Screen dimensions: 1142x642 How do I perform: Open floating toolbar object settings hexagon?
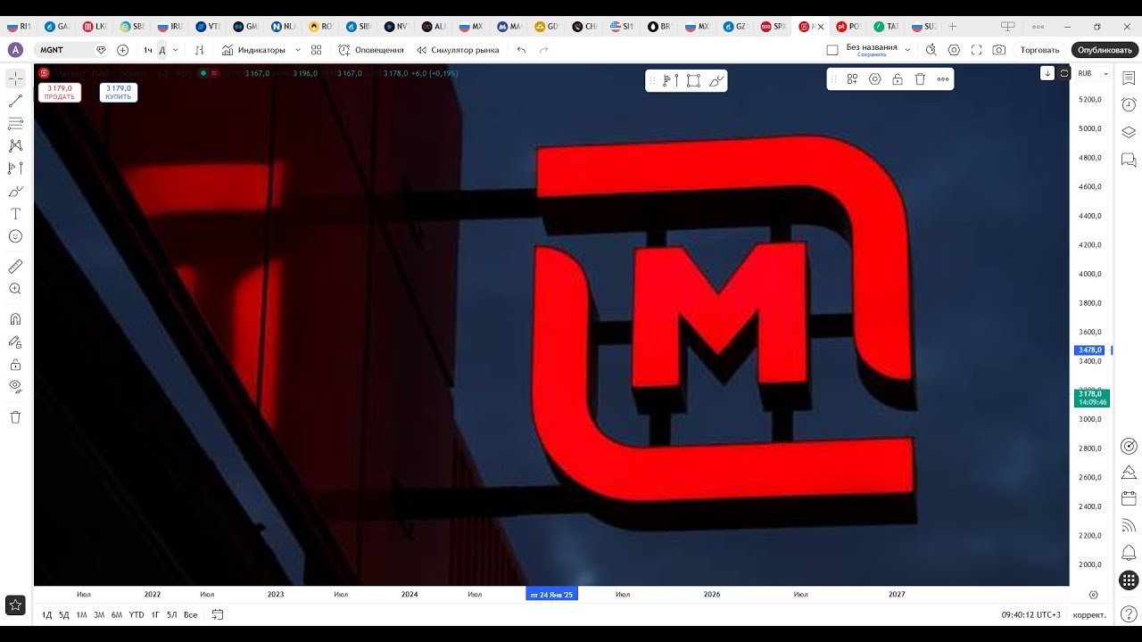point(875,79)
